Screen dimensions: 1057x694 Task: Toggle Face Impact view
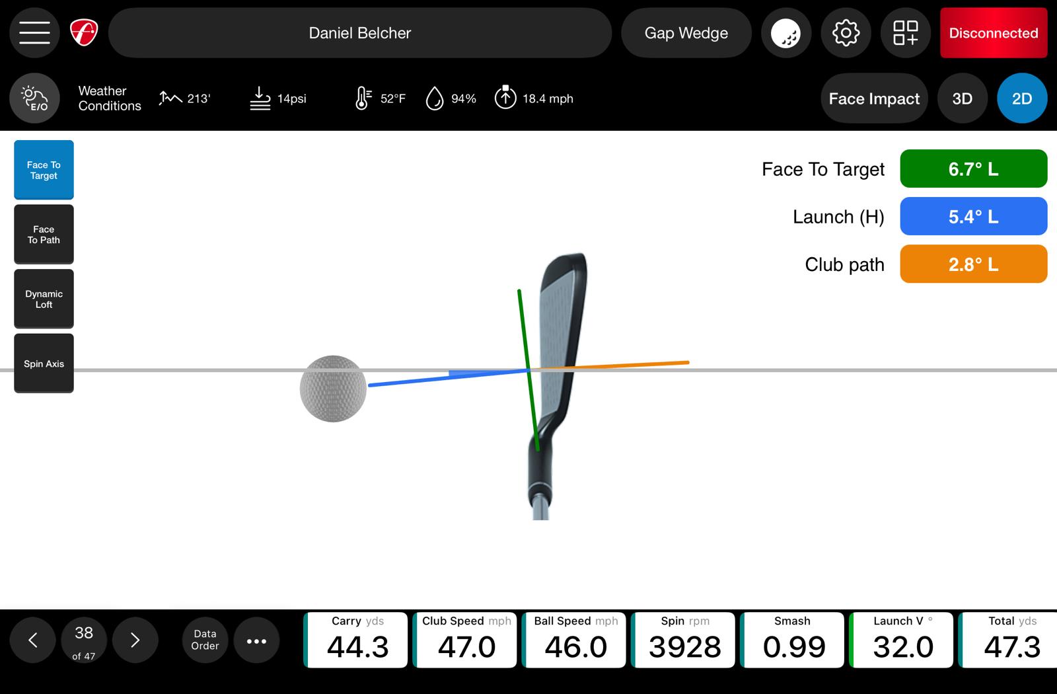coord(873,98)
